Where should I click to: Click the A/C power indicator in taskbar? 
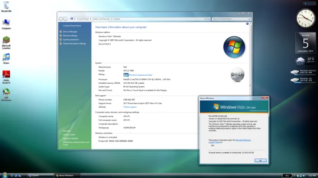pos(287,176)
